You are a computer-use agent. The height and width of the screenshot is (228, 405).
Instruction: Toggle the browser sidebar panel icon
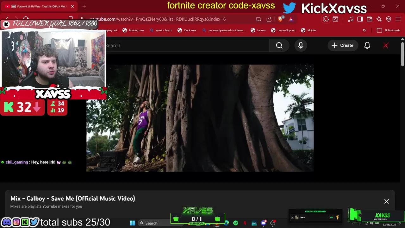point(360,19)
